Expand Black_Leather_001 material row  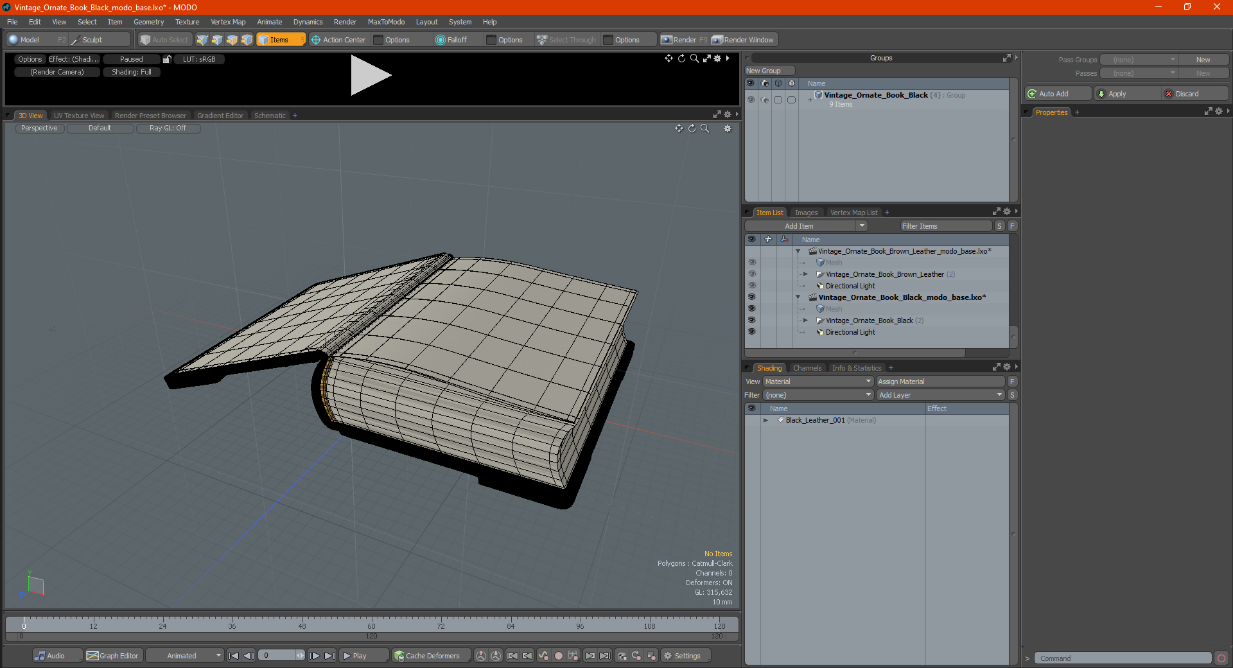765,420
